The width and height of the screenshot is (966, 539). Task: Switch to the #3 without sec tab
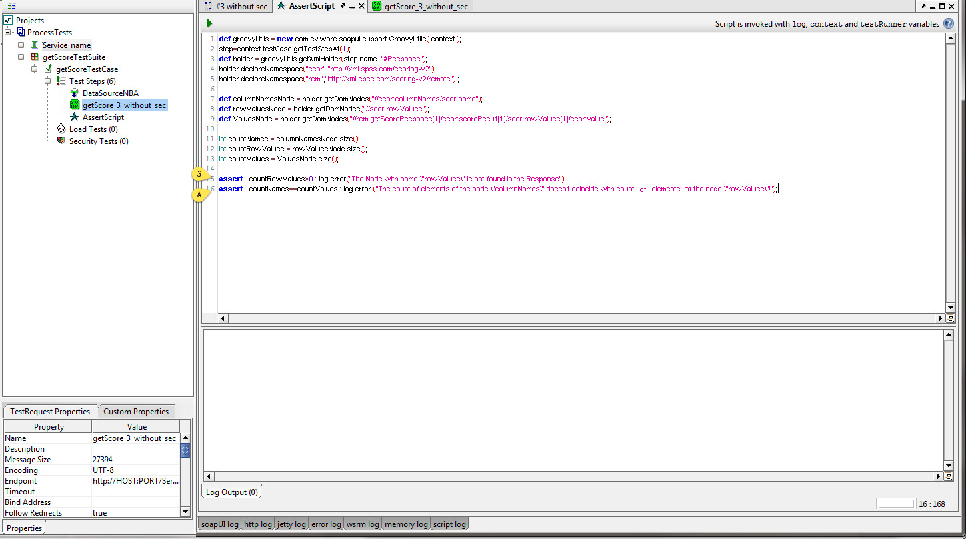[x=240, y=6]
